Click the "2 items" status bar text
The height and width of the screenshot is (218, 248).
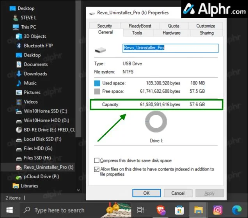pos(13,198)
